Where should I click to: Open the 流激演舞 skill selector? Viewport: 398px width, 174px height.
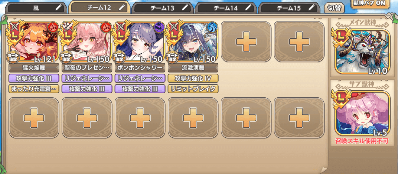pyautogui.click(x=193, y=68)
